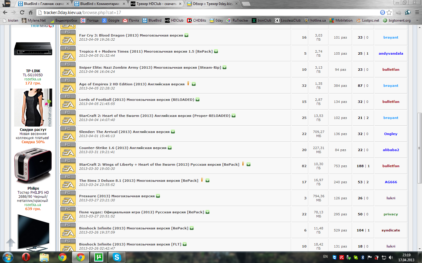Image resolution: width=422 pixels, height=263 pixels.
Task: View uploader alibaba2 profile
Action: click(391, 150)
